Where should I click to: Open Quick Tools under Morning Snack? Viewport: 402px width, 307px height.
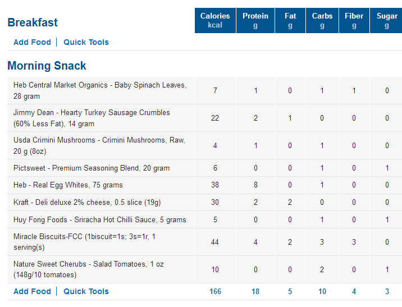point(86,291)
